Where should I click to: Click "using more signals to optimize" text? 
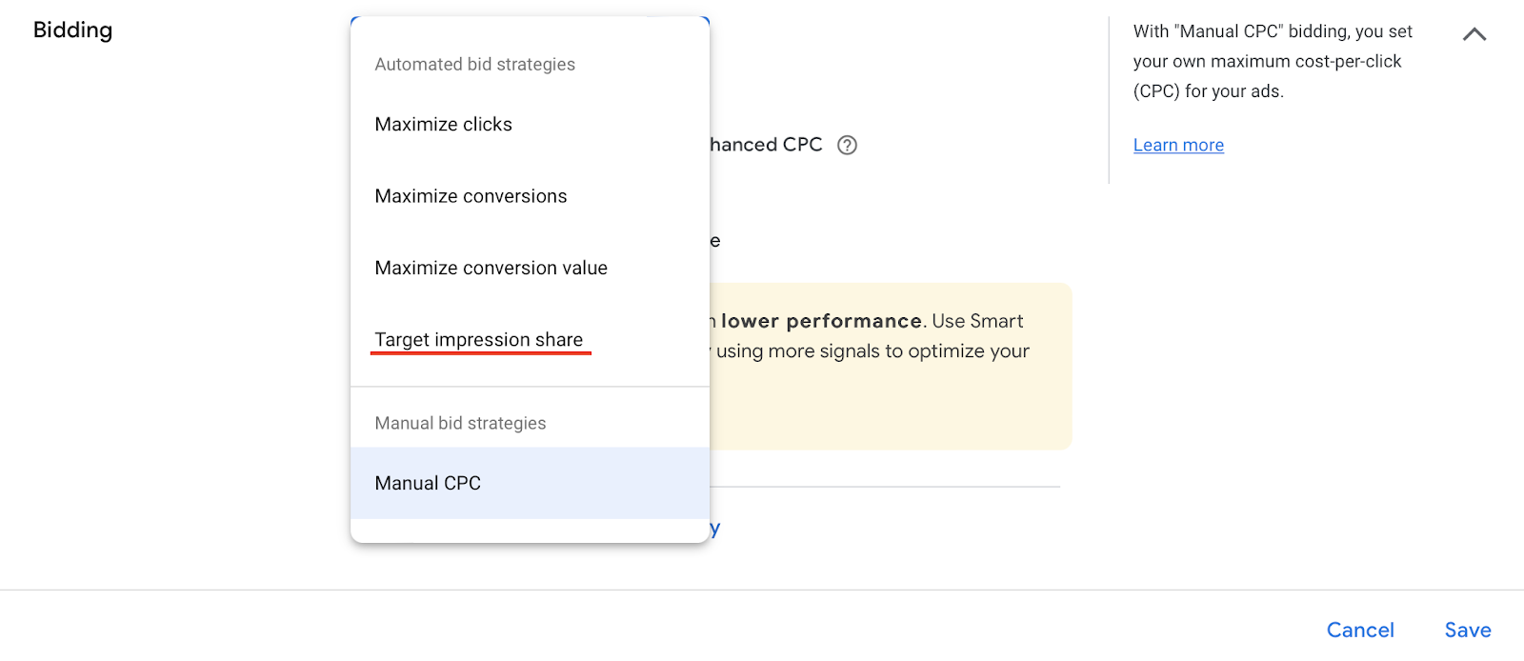pos(872,351)
